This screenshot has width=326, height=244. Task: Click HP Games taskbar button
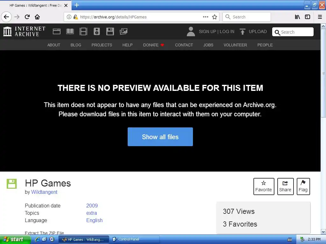(84, 240)
